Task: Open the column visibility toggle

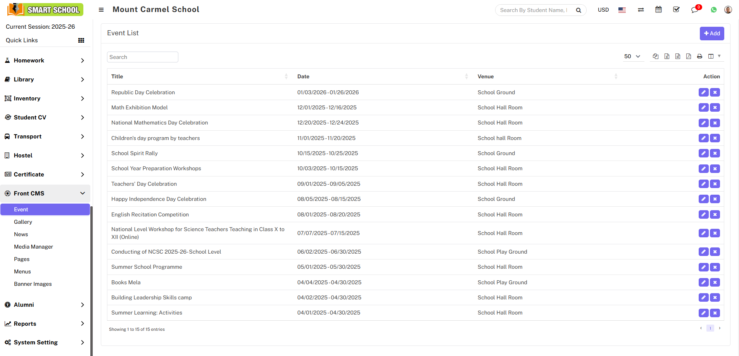Action: [711, 56]
